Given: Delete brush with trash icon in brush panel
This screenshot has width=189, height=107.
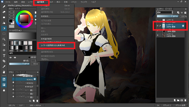Looking at the screenshot, I should (x=37, y=101).
